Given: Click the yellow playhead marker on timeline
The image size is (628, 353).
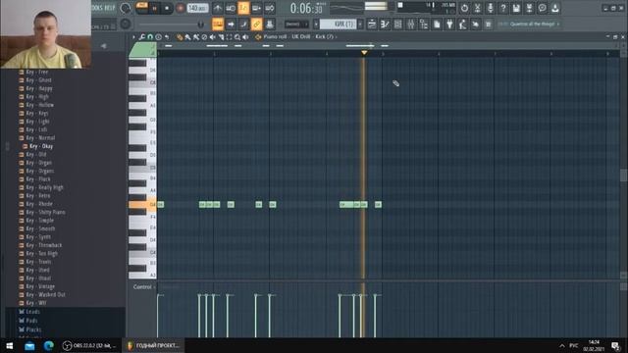Looking at the screenshot, I should [364, 52].
